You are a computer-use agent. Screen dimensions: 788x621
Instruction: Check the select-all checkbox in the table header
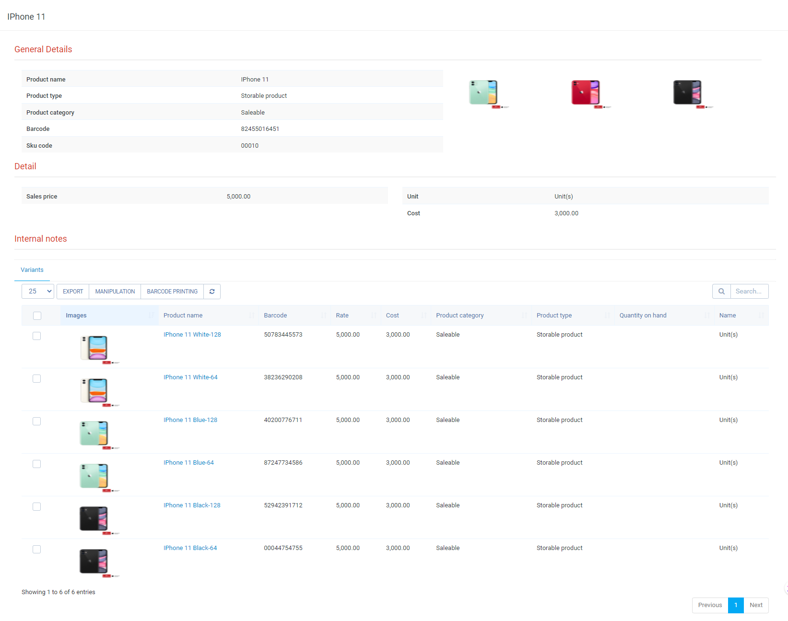point(37,316)
